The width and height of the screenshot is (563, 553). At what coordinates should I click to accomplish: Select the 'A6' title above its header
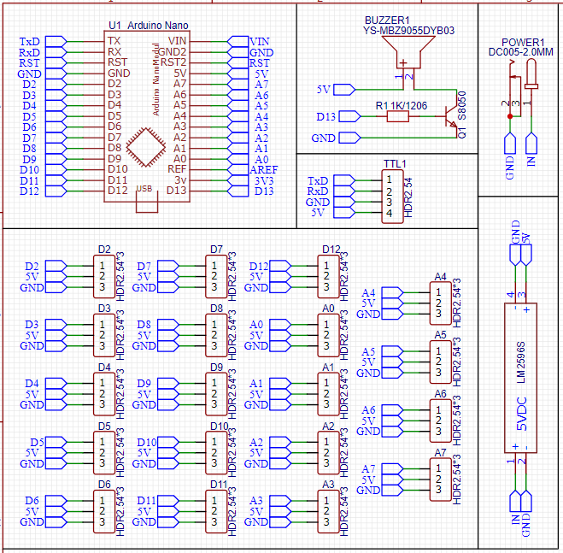pos(440,394)
